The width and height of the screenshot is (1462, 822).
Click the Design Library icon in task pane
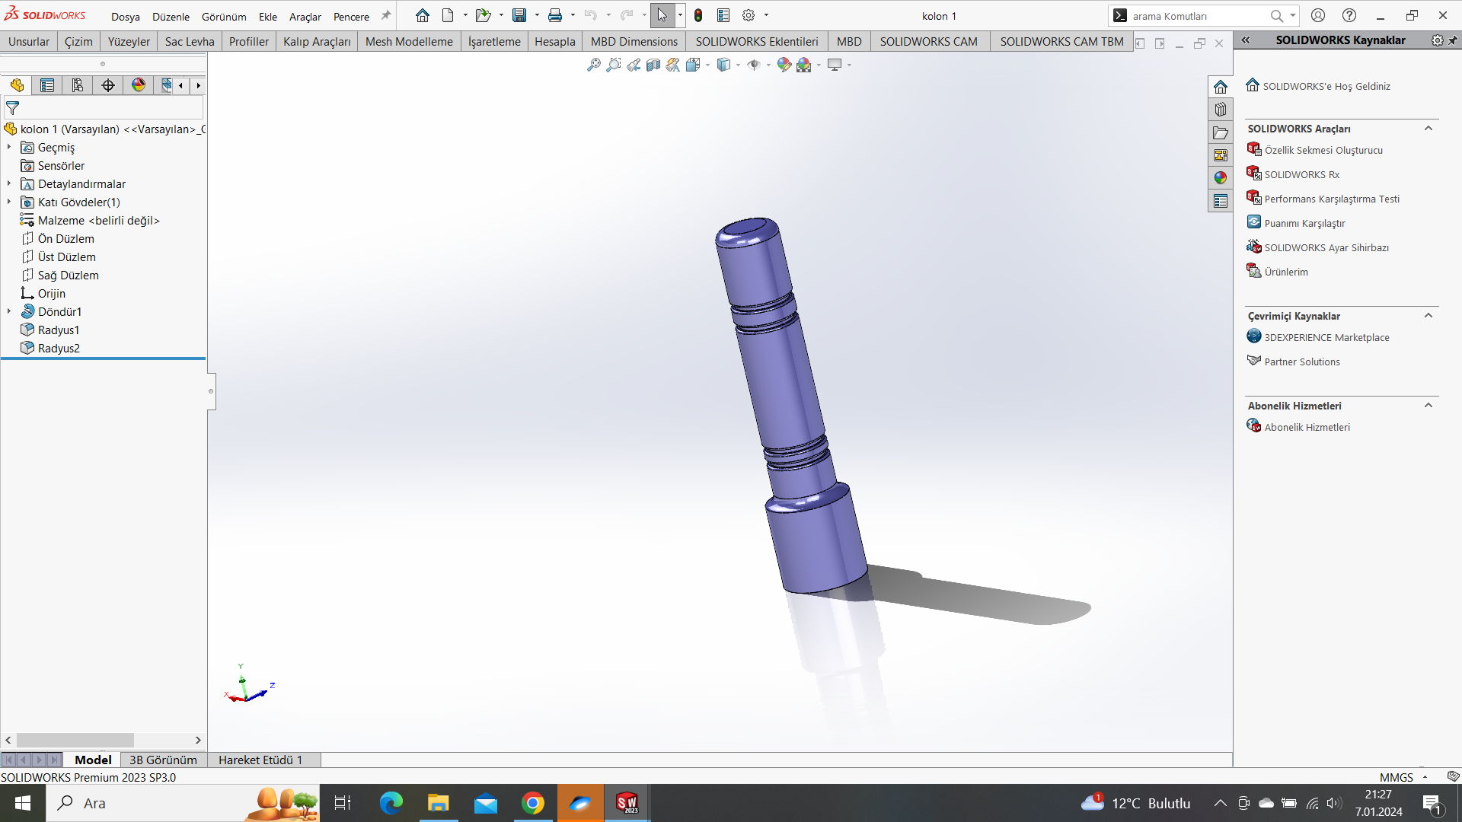coord(1221,110)
